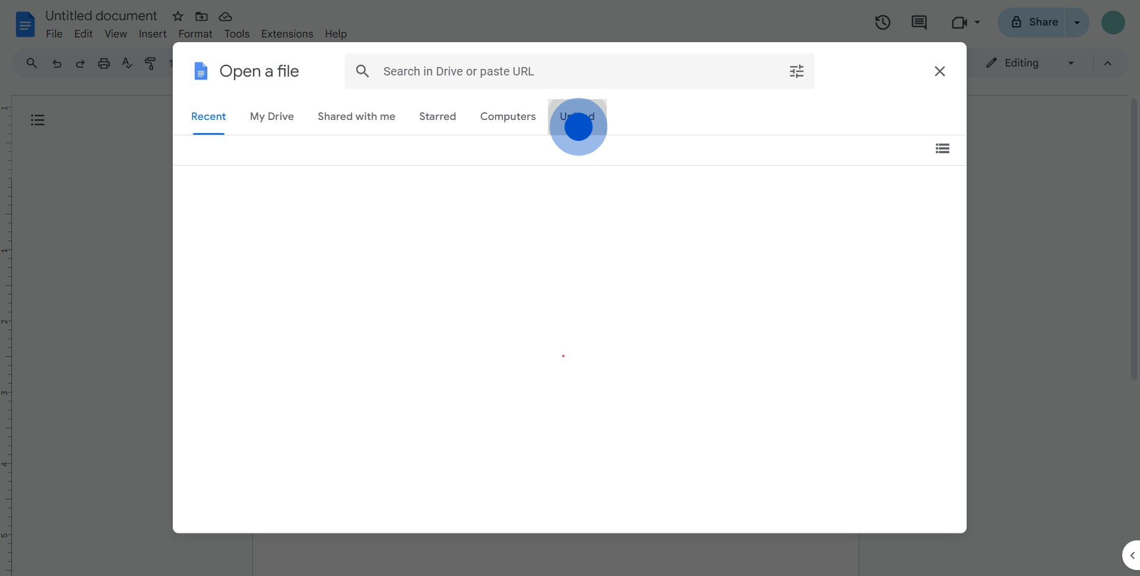Viewport: 1140px width, 576px height.
Task: Click the Undo toolbar icon
Action: coord(57,63)
